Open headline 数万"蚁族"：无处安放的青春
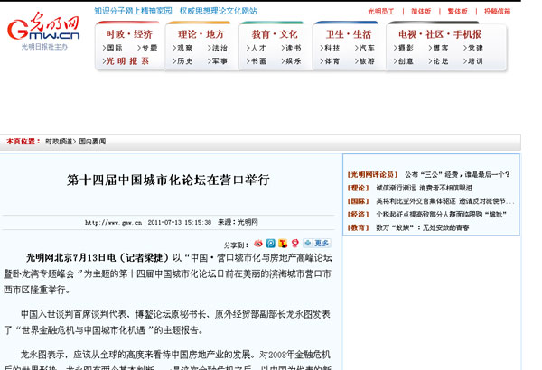542x370 pixels. 423,228
